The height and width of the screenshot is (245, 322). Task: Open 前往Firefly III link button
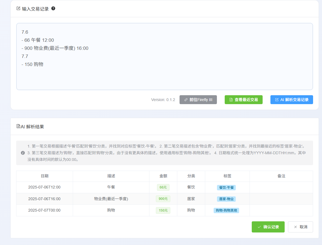(198, 100)
